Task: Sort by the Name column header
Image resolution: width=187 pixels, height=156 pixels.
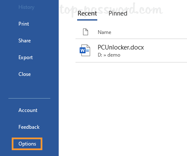Action: (x=104, y=32)
